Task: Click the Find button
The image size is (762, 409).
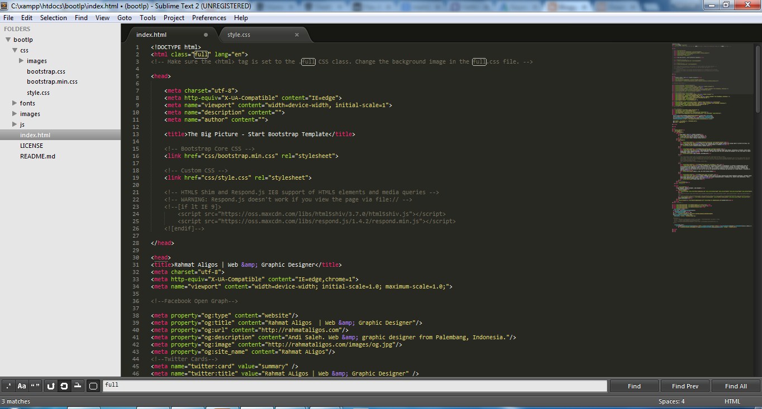Action: pyautogui.click(x=634, y=386)
